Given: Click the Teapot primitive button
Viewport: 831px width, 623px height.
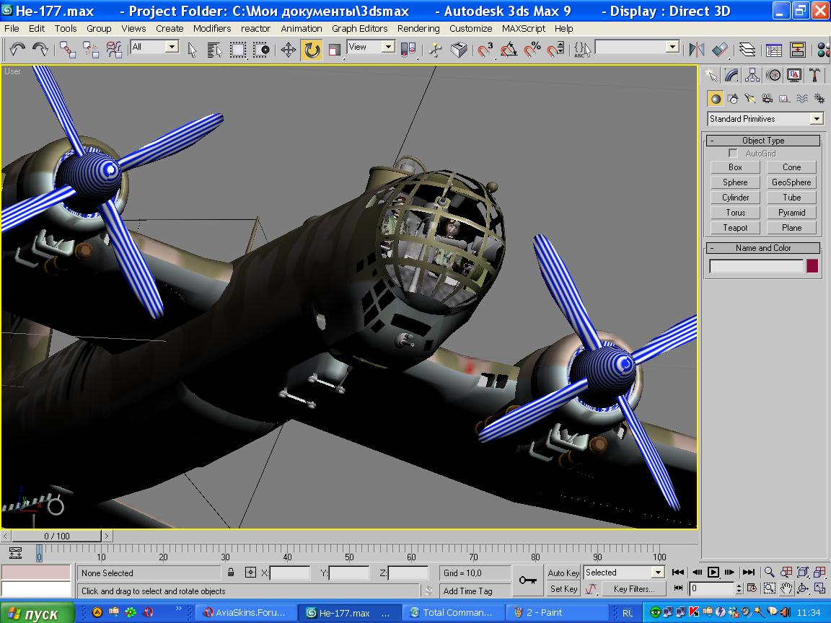Looking at the screenshot, I should (735, 228).
